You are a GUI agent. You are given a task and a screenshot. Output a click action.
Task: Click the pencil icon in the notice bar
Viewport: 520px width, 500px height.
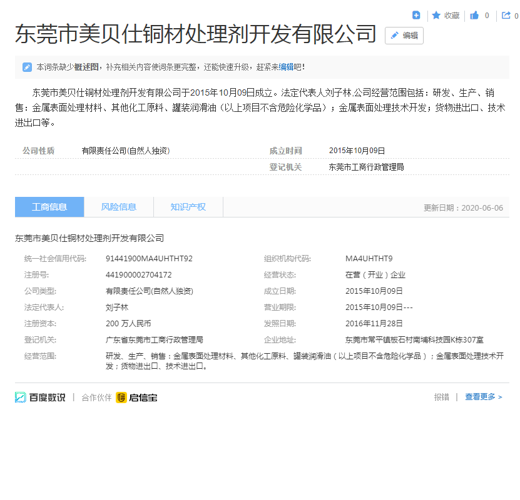pyautogui.click(x=27, y=67)
